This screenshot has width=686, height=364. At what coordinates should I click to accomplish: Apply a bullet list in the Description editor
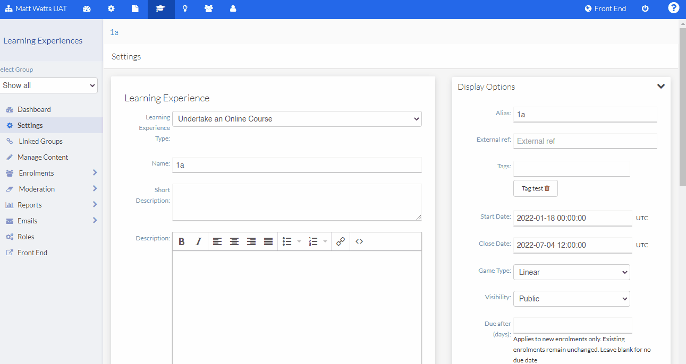(286, 241)
